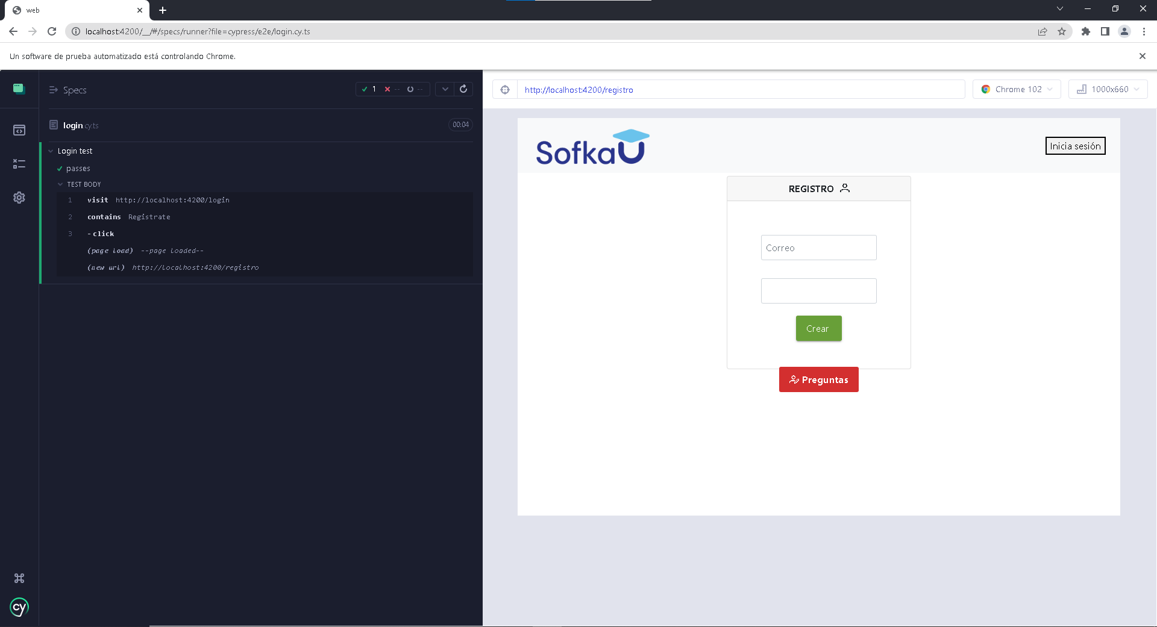
Task: Click the green spec file icon
Action: click(19, 88)
